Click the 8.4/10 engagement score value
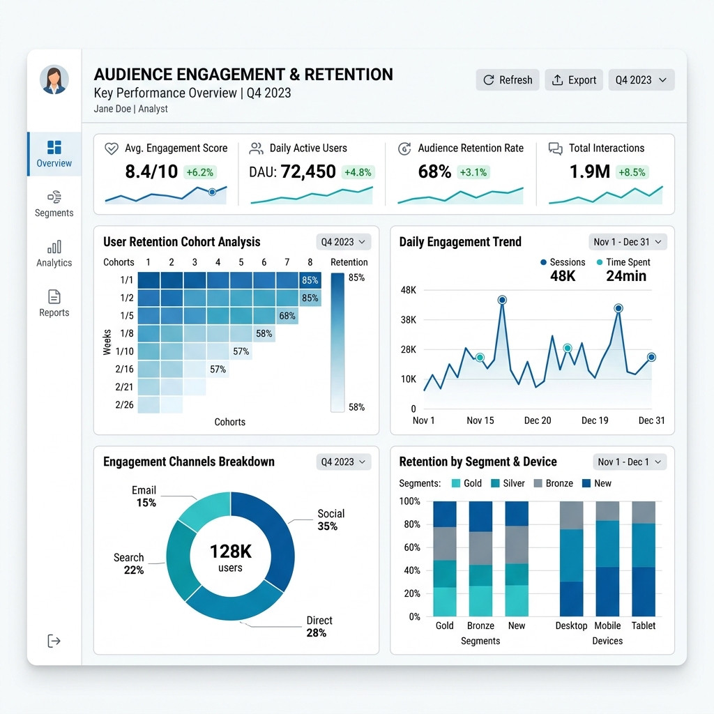The width and height of the screenshot is (714, 714). [x=151, y=172]
